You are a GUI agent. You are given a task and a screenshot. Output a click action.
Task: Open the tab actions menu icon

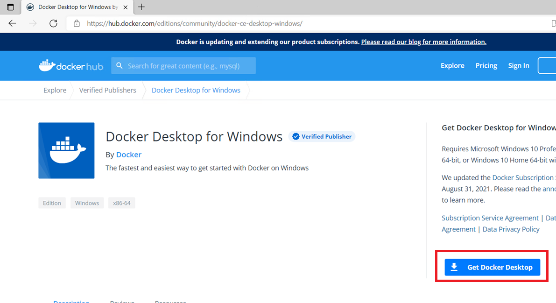click(x=10, y=7)
